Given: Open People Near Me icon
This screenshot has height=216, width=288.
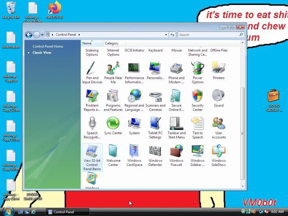Looking at the screenshot, I should (113, 73).
